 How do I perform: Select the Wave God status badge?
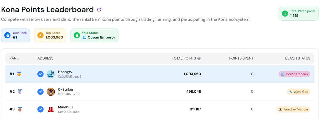(x=299, y=92)
